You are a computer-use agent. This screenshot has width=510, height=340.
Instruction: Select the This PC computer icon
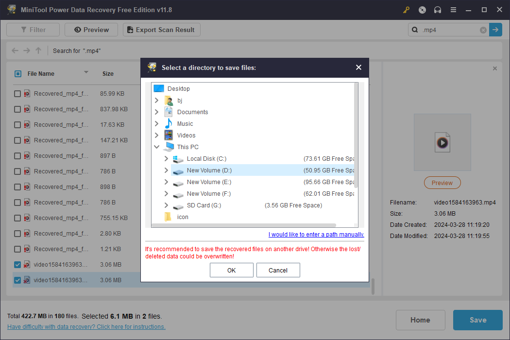pyautogui.click(x=169, y=147)
